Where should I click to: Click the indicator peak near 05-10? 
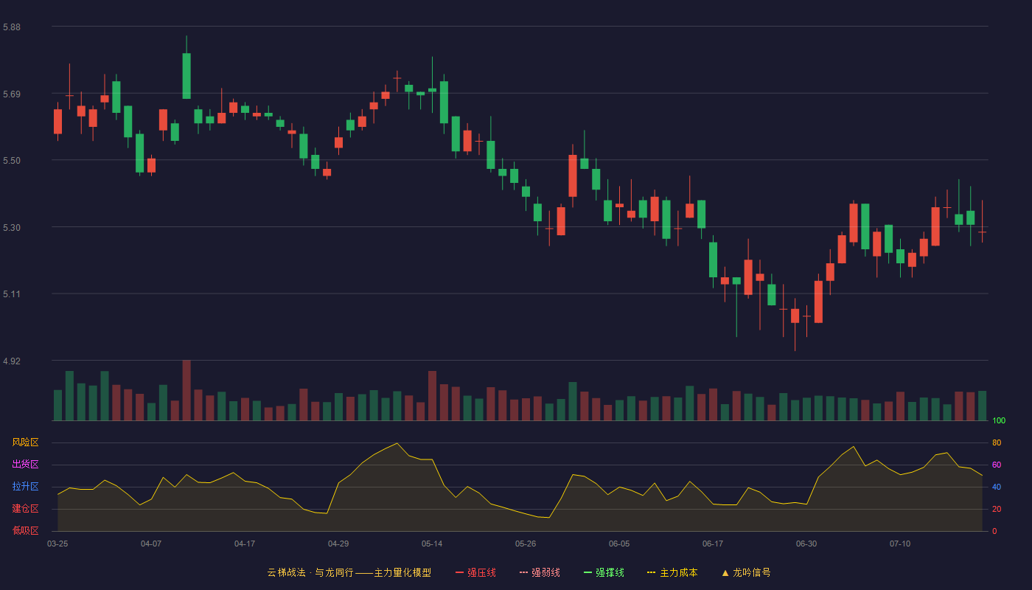click(x=397, y=443)
